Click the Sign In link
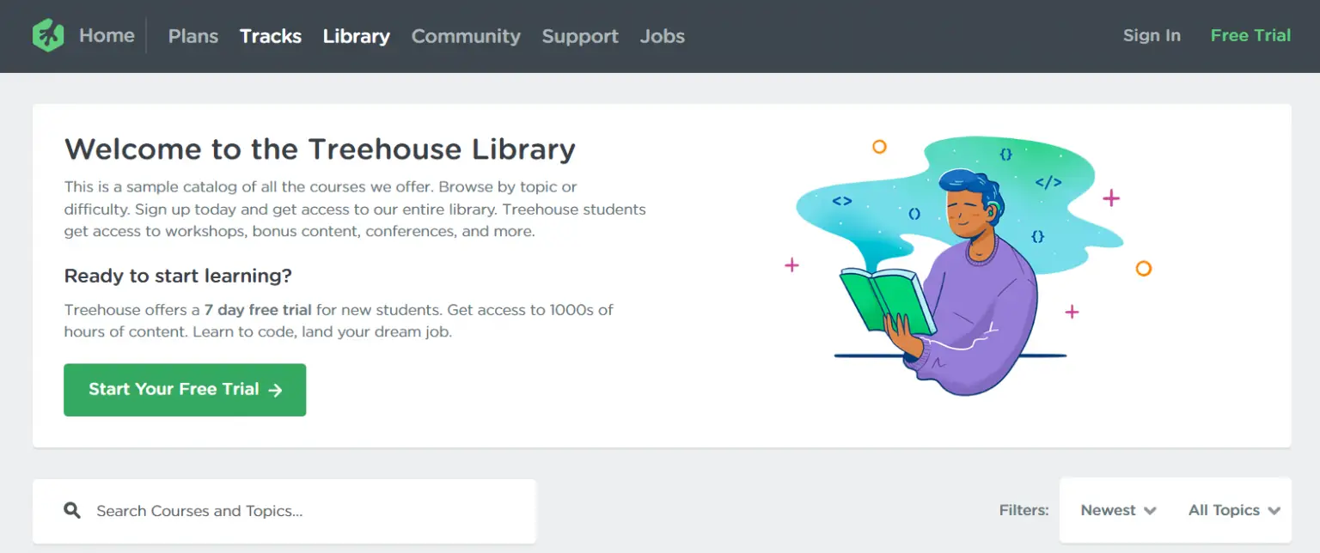Screen dimensions: 1320x553 [1152, 35]
